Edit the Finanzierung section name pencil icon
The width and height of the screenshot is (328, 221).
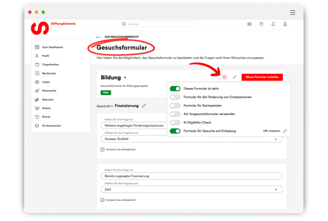click(144, 106)
